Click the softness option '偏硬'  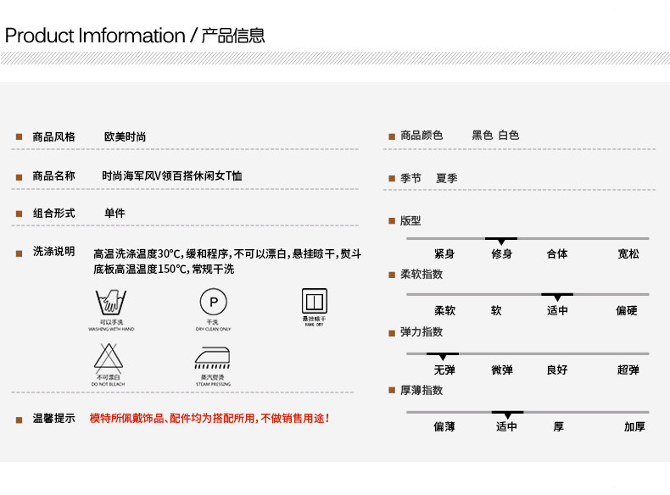tap(627, 310)
